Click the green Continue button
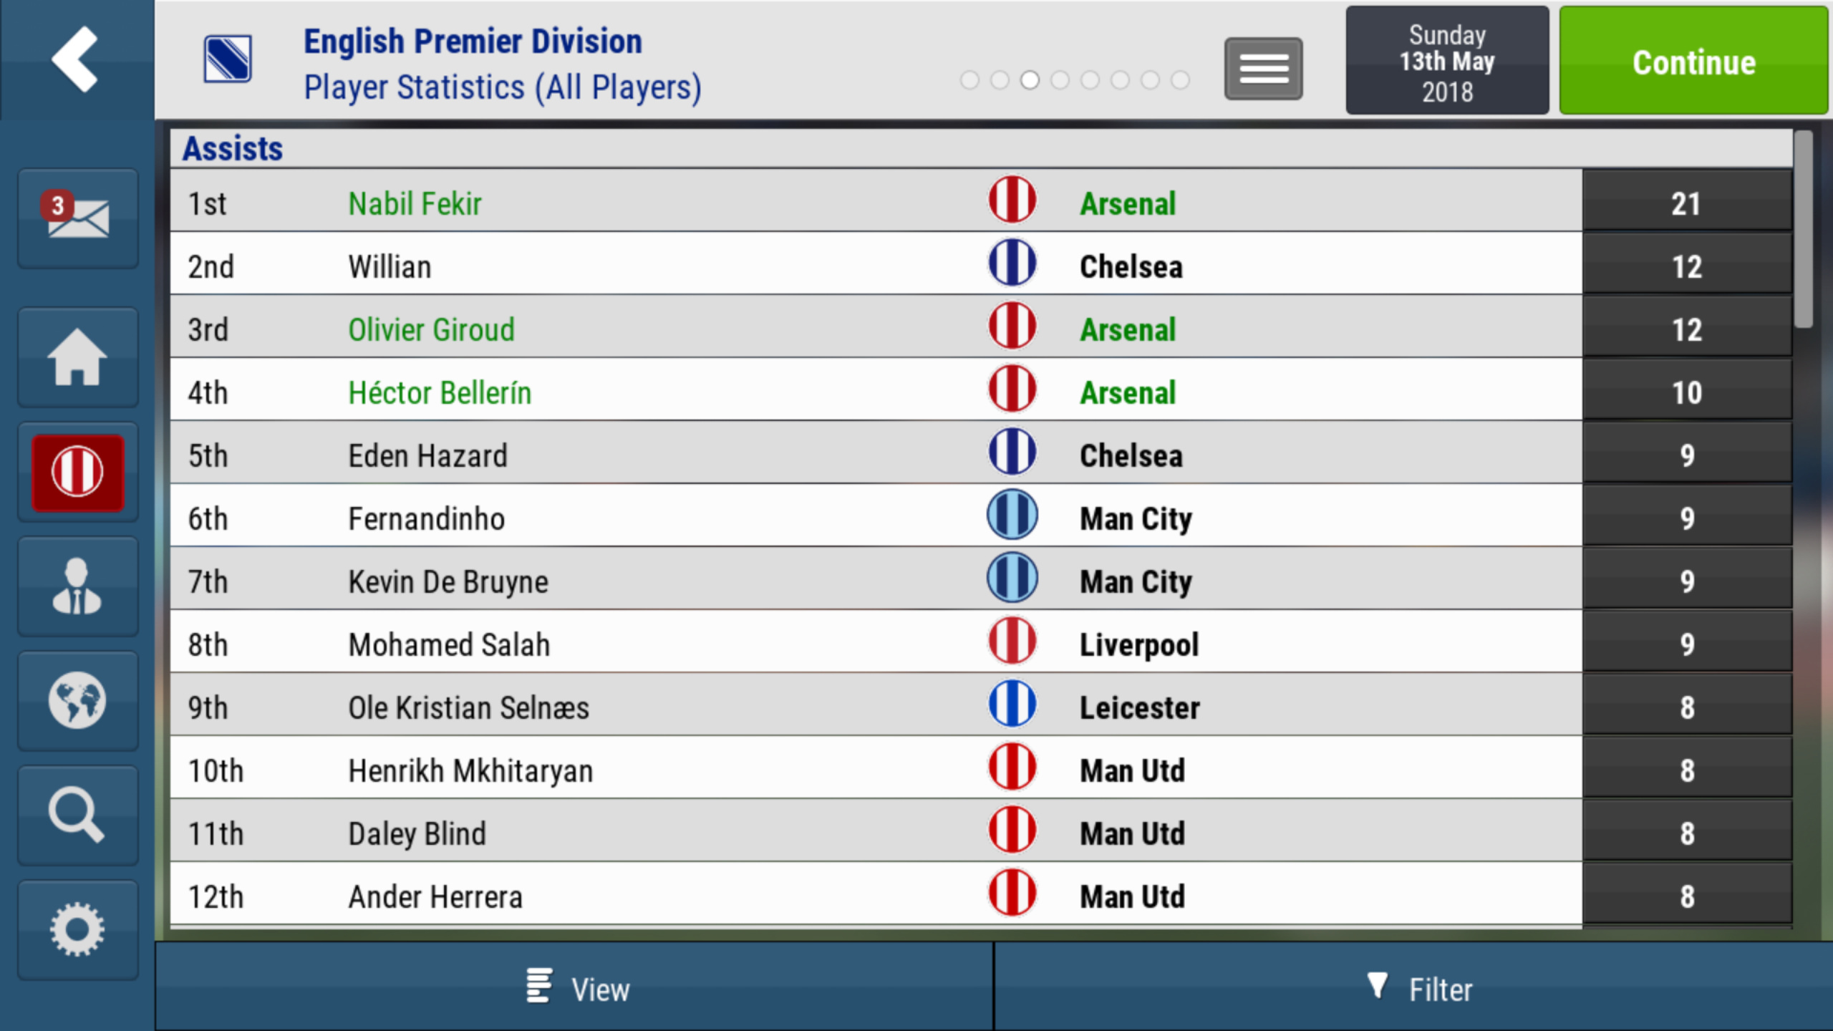 [1693, 61]
